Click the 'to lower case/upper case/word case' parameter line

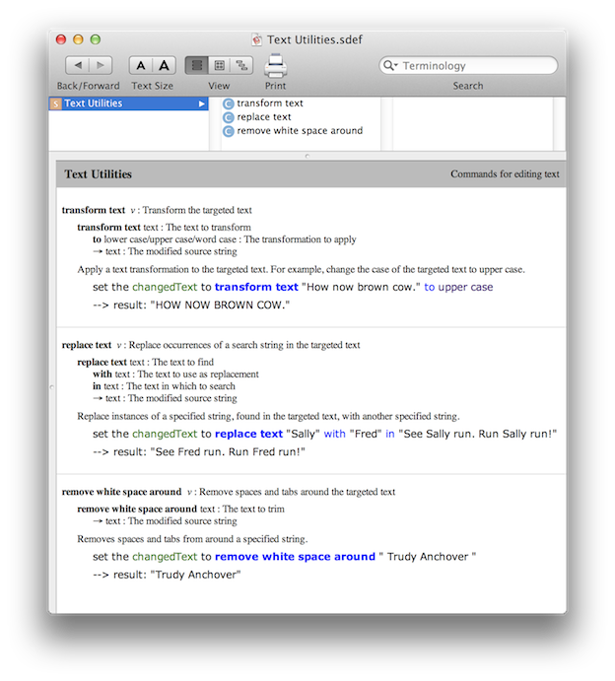pyautogui.click(x=224, y=239)
